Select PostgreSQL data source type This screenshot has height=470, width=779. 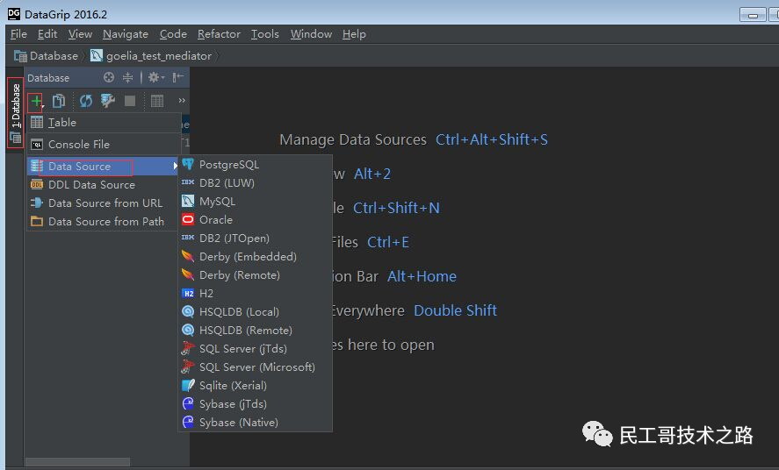point(255,165)
